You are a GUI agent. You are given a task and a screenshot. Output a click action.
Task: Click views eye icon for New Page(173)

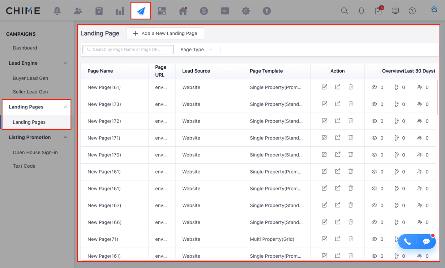[x=374, y=104]
